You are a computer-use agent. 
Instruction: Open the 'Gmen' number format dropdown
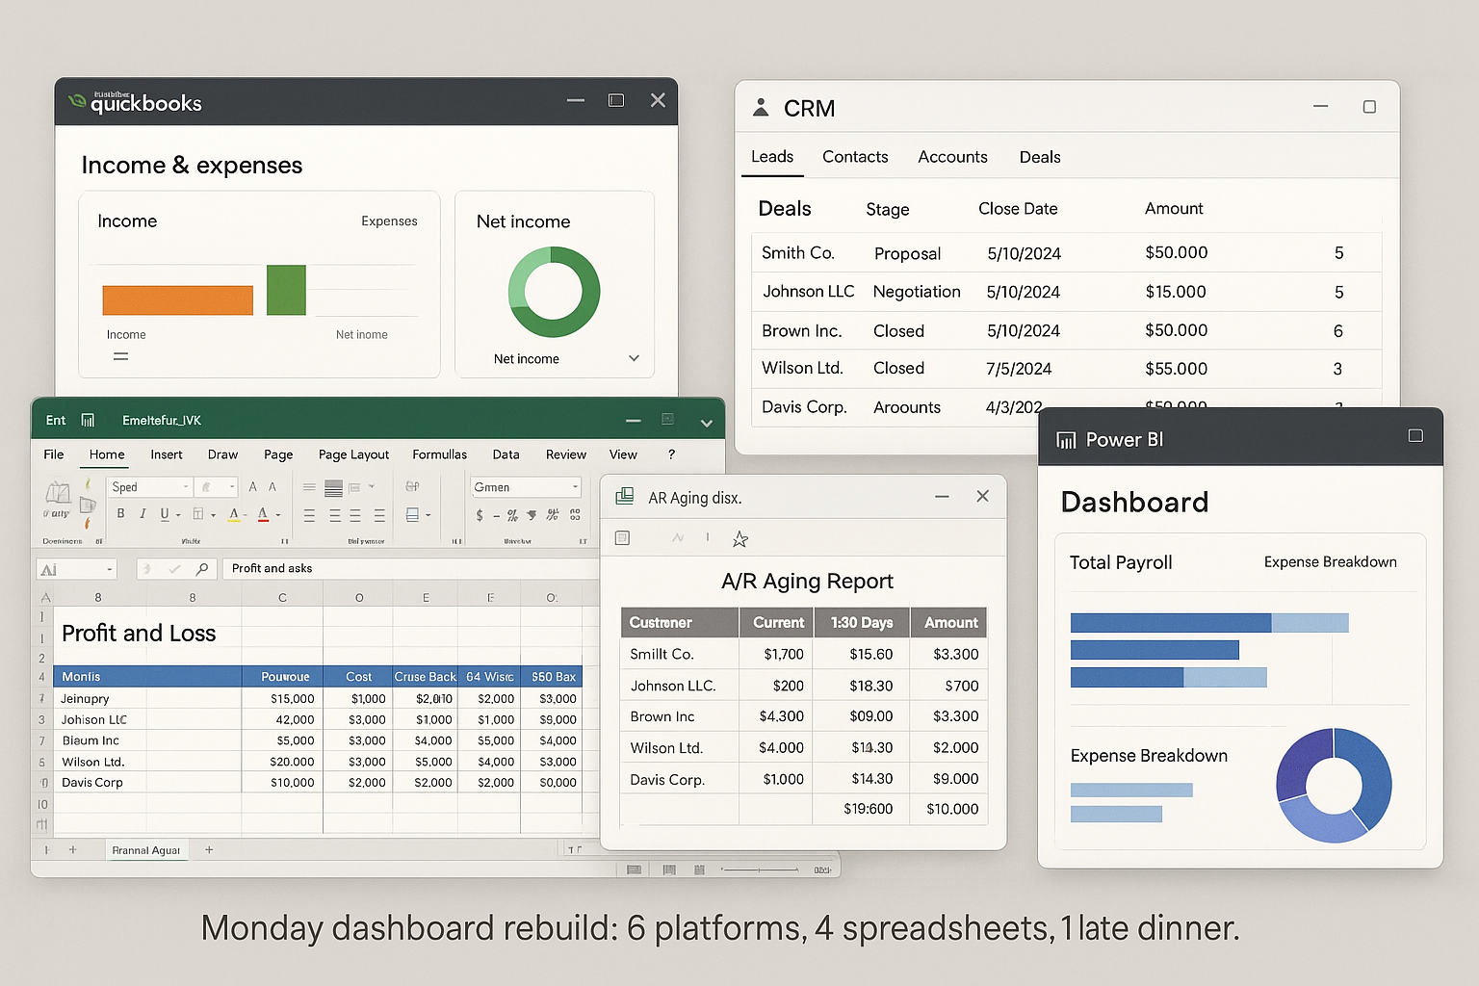(x=526, y=487)
